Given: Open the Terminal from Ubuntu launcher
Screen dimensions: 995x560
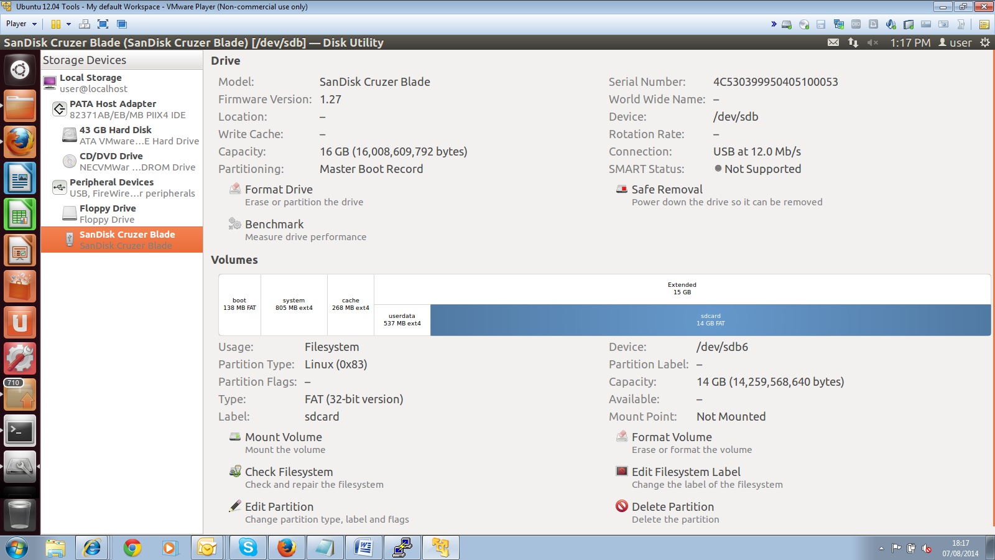Looking at the screenshot, I should tap(20, 431).
